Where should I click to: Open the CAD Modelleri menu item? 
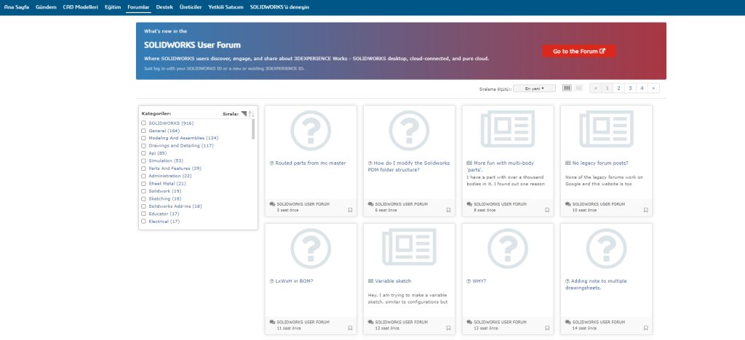80,6
